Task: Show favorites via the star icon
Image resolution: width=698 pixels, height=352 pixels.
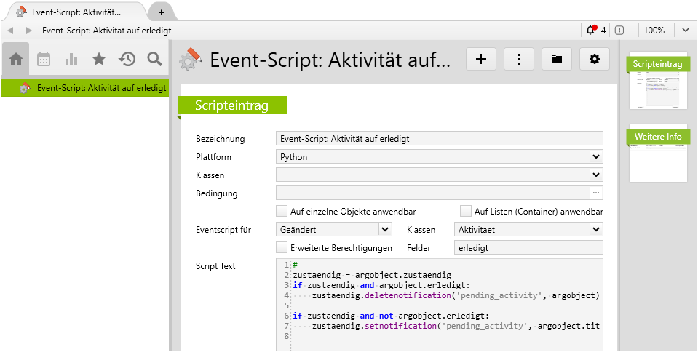Action: (x=99, y=59)
